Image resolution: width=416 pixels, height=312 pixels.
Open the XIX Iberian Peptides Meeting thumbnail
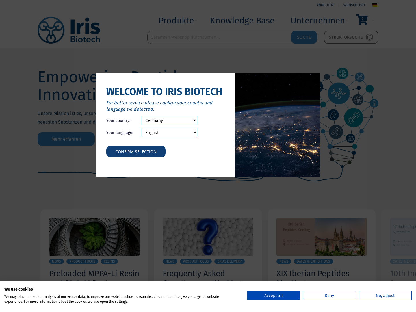[322, 237]
